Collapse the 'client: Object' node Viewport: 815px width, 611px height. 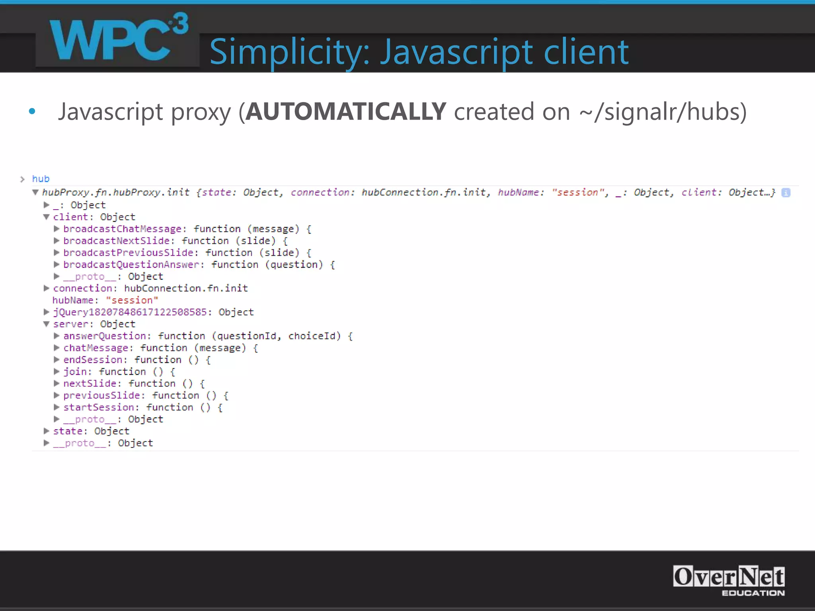click(46, 217)
